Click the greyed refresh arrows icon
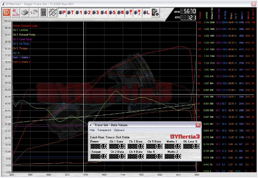This screenshot has height=178, width=258. 34,12
